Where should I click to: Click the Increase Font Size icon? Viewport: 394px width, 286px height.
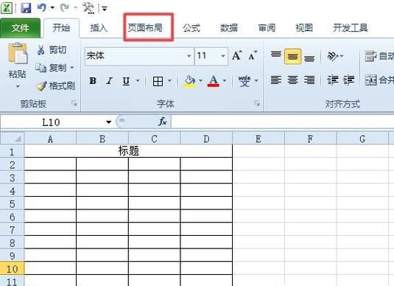point(237,55)
